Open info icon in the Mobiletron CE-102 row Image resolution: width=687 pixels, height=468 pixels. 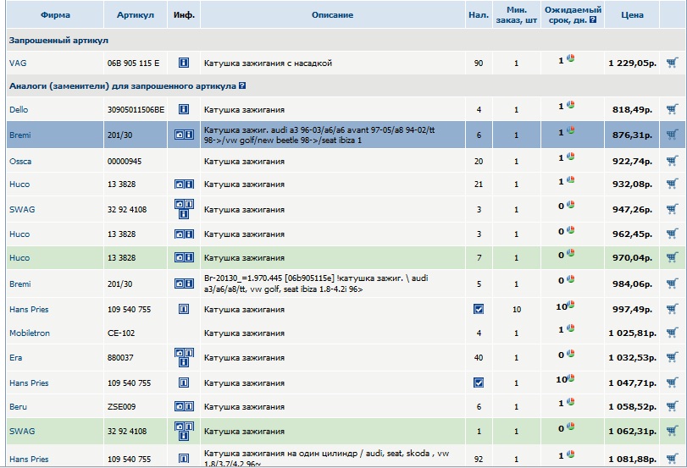pyautogui.click(x=183, y=333)
